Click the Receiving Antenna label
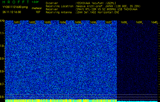This screenshot has height=102, width=160. [59, 12]
